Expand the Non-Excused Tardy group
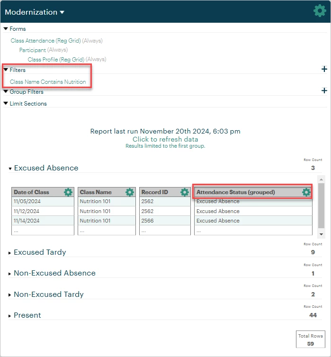Viewport: 331px width, 357px height. (x=10, y=295)
